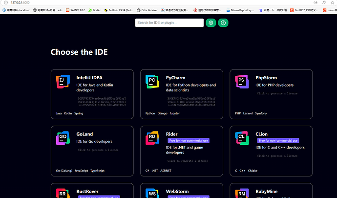The width and height of the screenshot is (337, 198).
Task: Click the 'Laravel' tag on PhpStorm card
Action: (x=248, y=113)
